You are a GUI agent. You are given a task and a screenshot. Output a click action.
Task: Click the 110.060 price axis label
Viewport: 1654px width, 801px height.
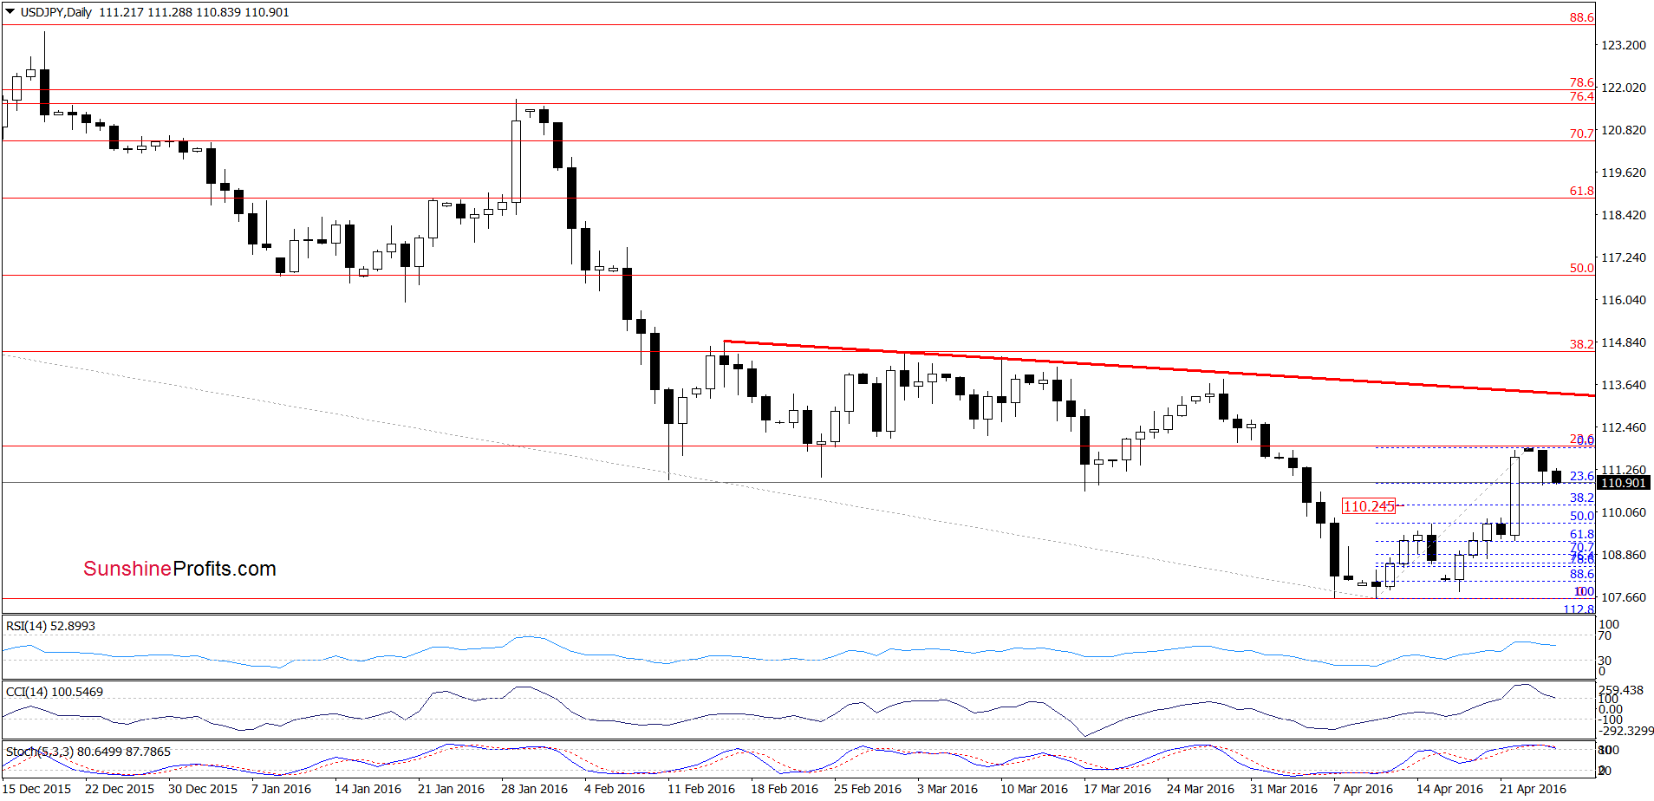1623,512
